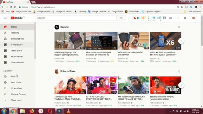Open IGTV VS YOUTUBE video thumbnail

point(102,85)
